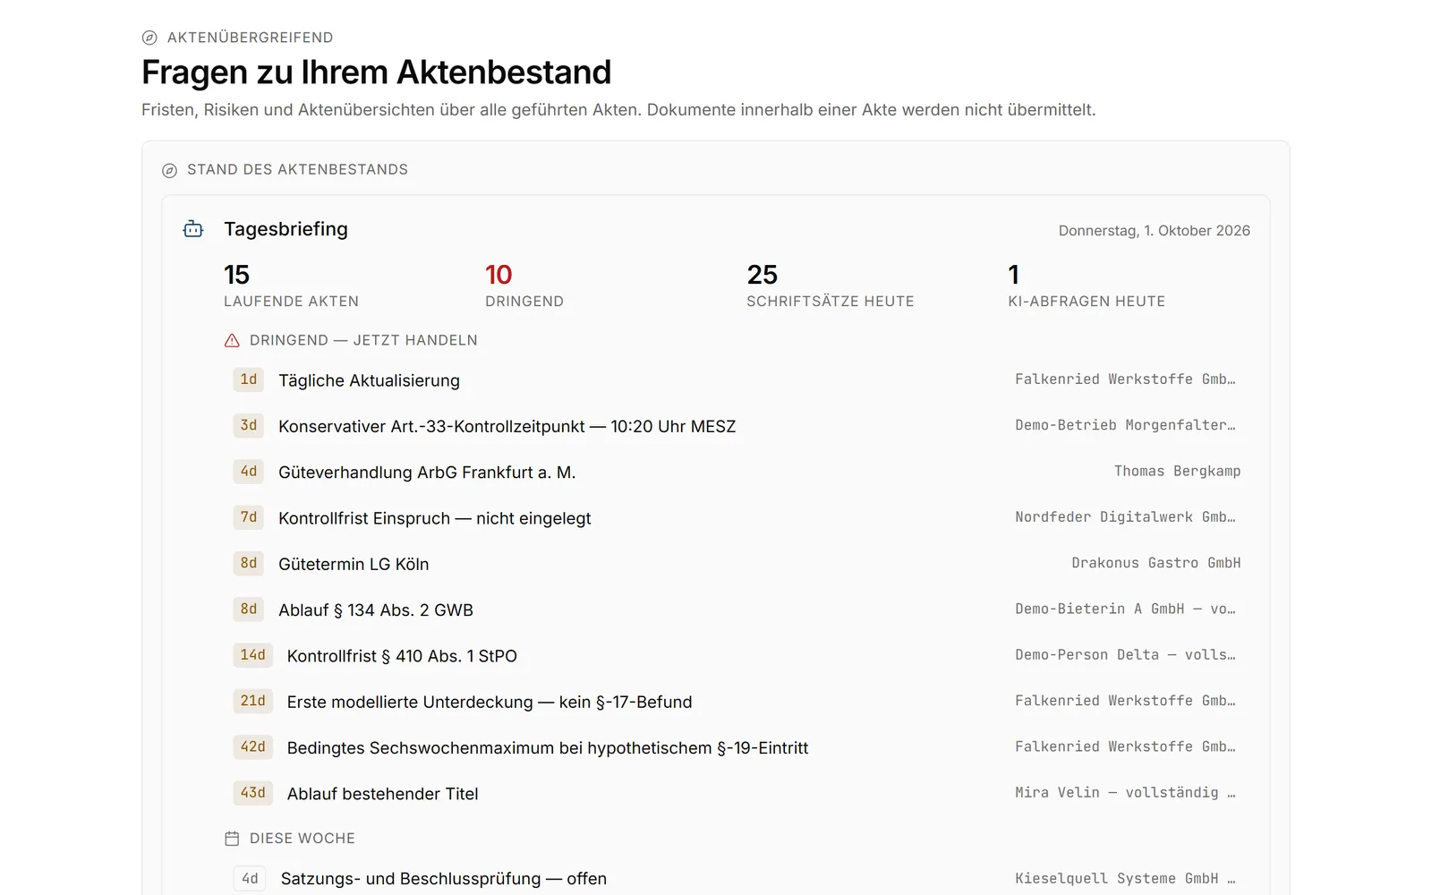Open Konservativer Art.-33-Kontrollzeitpunkt entry
1432x895 pixels.
tap(737, 426)
